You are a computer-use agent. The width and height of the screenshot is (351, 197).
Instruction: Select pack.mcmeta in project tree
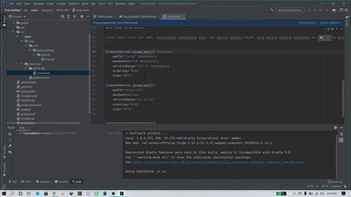point(39,78)
